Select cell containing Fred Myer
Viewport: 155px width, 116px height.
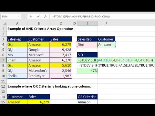(39, 76)
